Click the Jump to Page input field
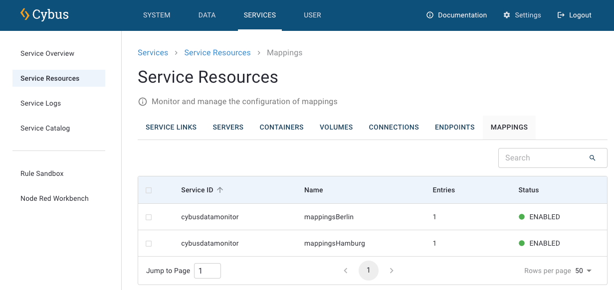614x290 pixels. (207, 271)
